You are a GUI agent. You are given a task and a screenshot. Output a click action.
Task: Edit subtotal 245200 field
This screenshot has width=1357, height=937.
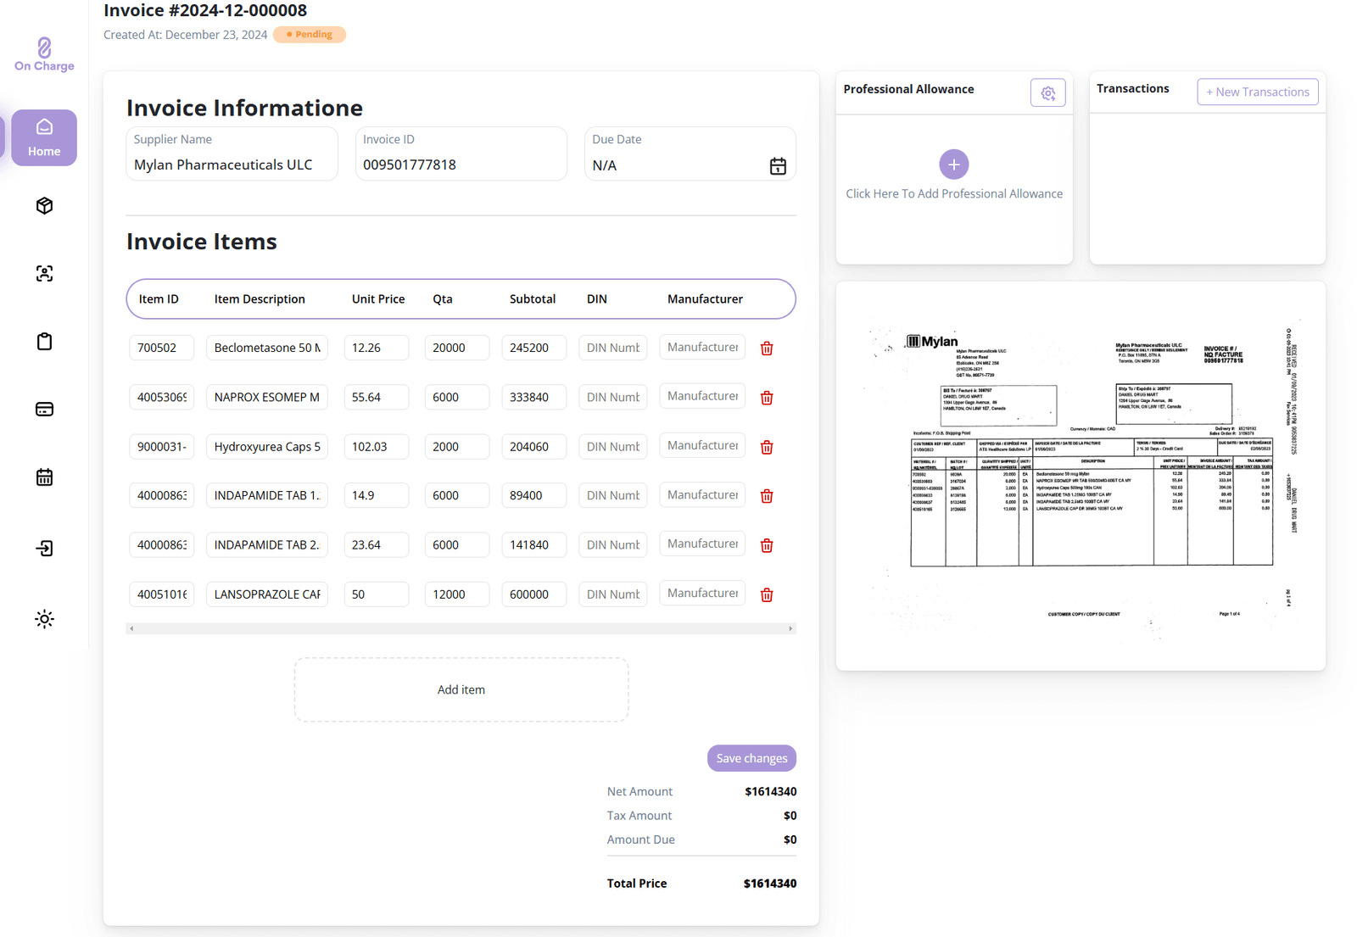534,348
